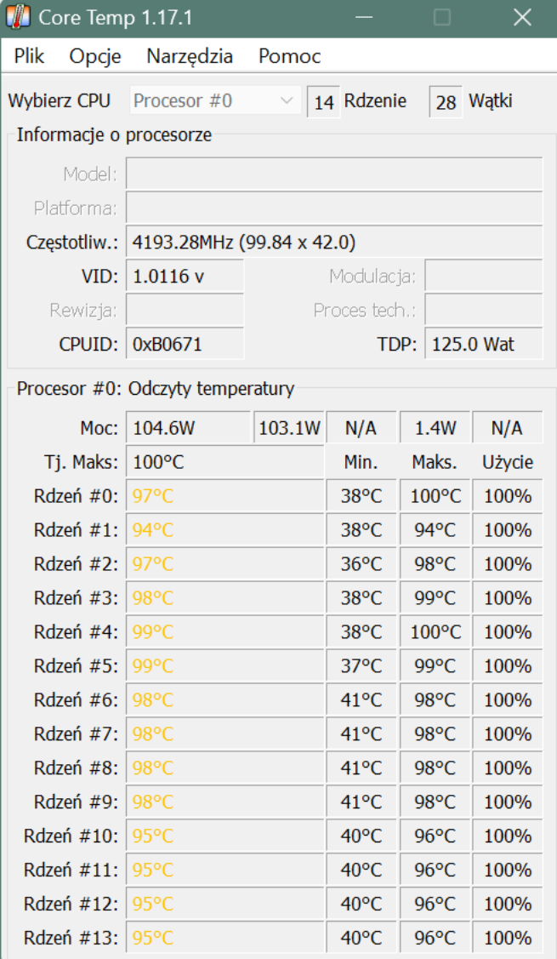Open the Narzędzia menu
The width and height of the screenshot is (557, 959).
pos(190,56)
